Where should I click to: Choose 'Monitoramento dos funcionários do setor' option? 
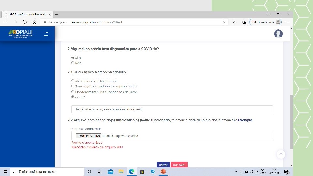point(73,92)
